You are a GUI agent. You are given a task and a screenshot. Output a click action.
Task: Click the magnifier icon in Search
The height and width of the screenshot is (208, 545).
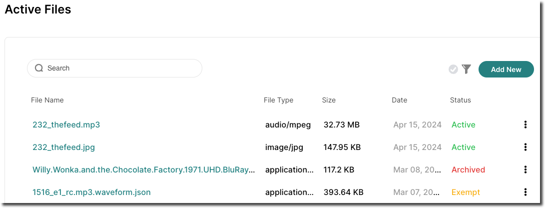click(39, 68)
